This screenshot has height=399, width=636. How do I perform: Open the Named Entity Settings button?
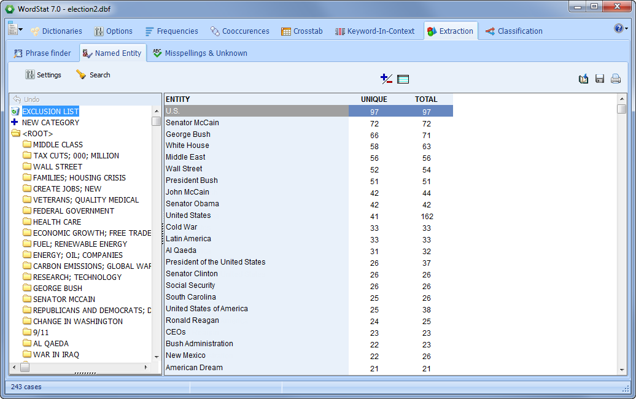click(43, 75)
